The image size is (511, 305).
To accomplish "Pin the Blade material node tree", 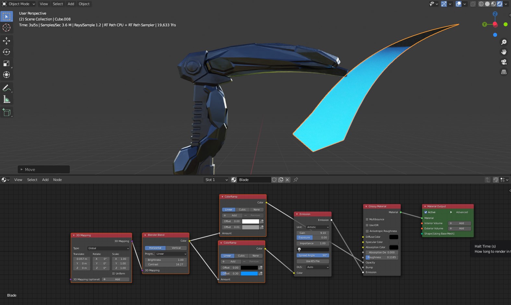I will 296,180.
